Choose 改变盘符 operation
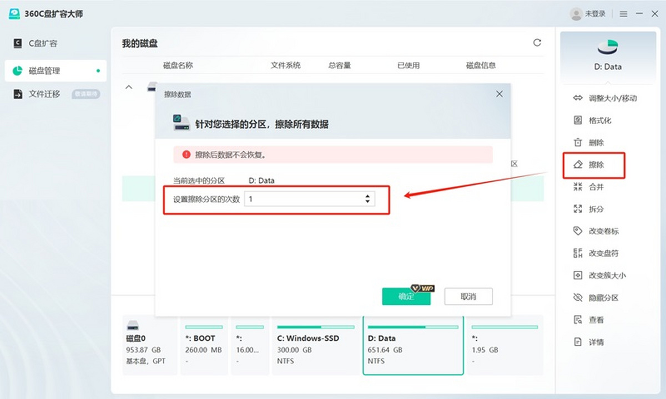Screen dimensions: 666x399 click(596, 253)
